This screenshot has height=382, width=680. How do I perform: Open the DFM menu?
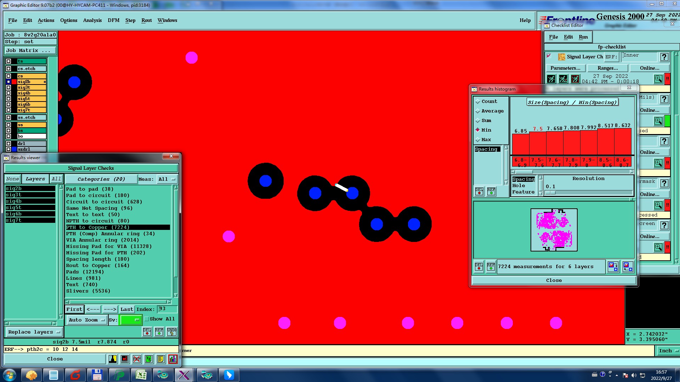(114, 21)
